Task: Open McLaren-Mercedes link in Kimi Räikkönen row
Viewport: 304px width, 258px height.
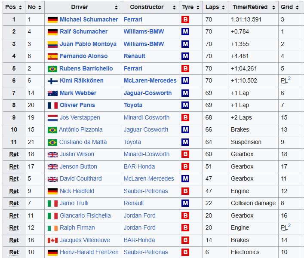Action: (x=150, y=80)
